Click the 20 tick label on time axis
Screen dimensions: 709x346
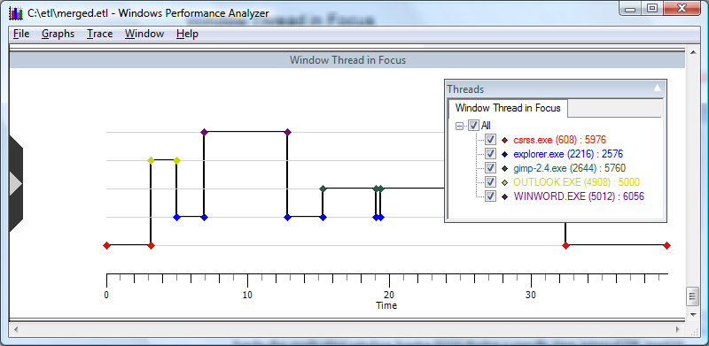tap(389, 295)
